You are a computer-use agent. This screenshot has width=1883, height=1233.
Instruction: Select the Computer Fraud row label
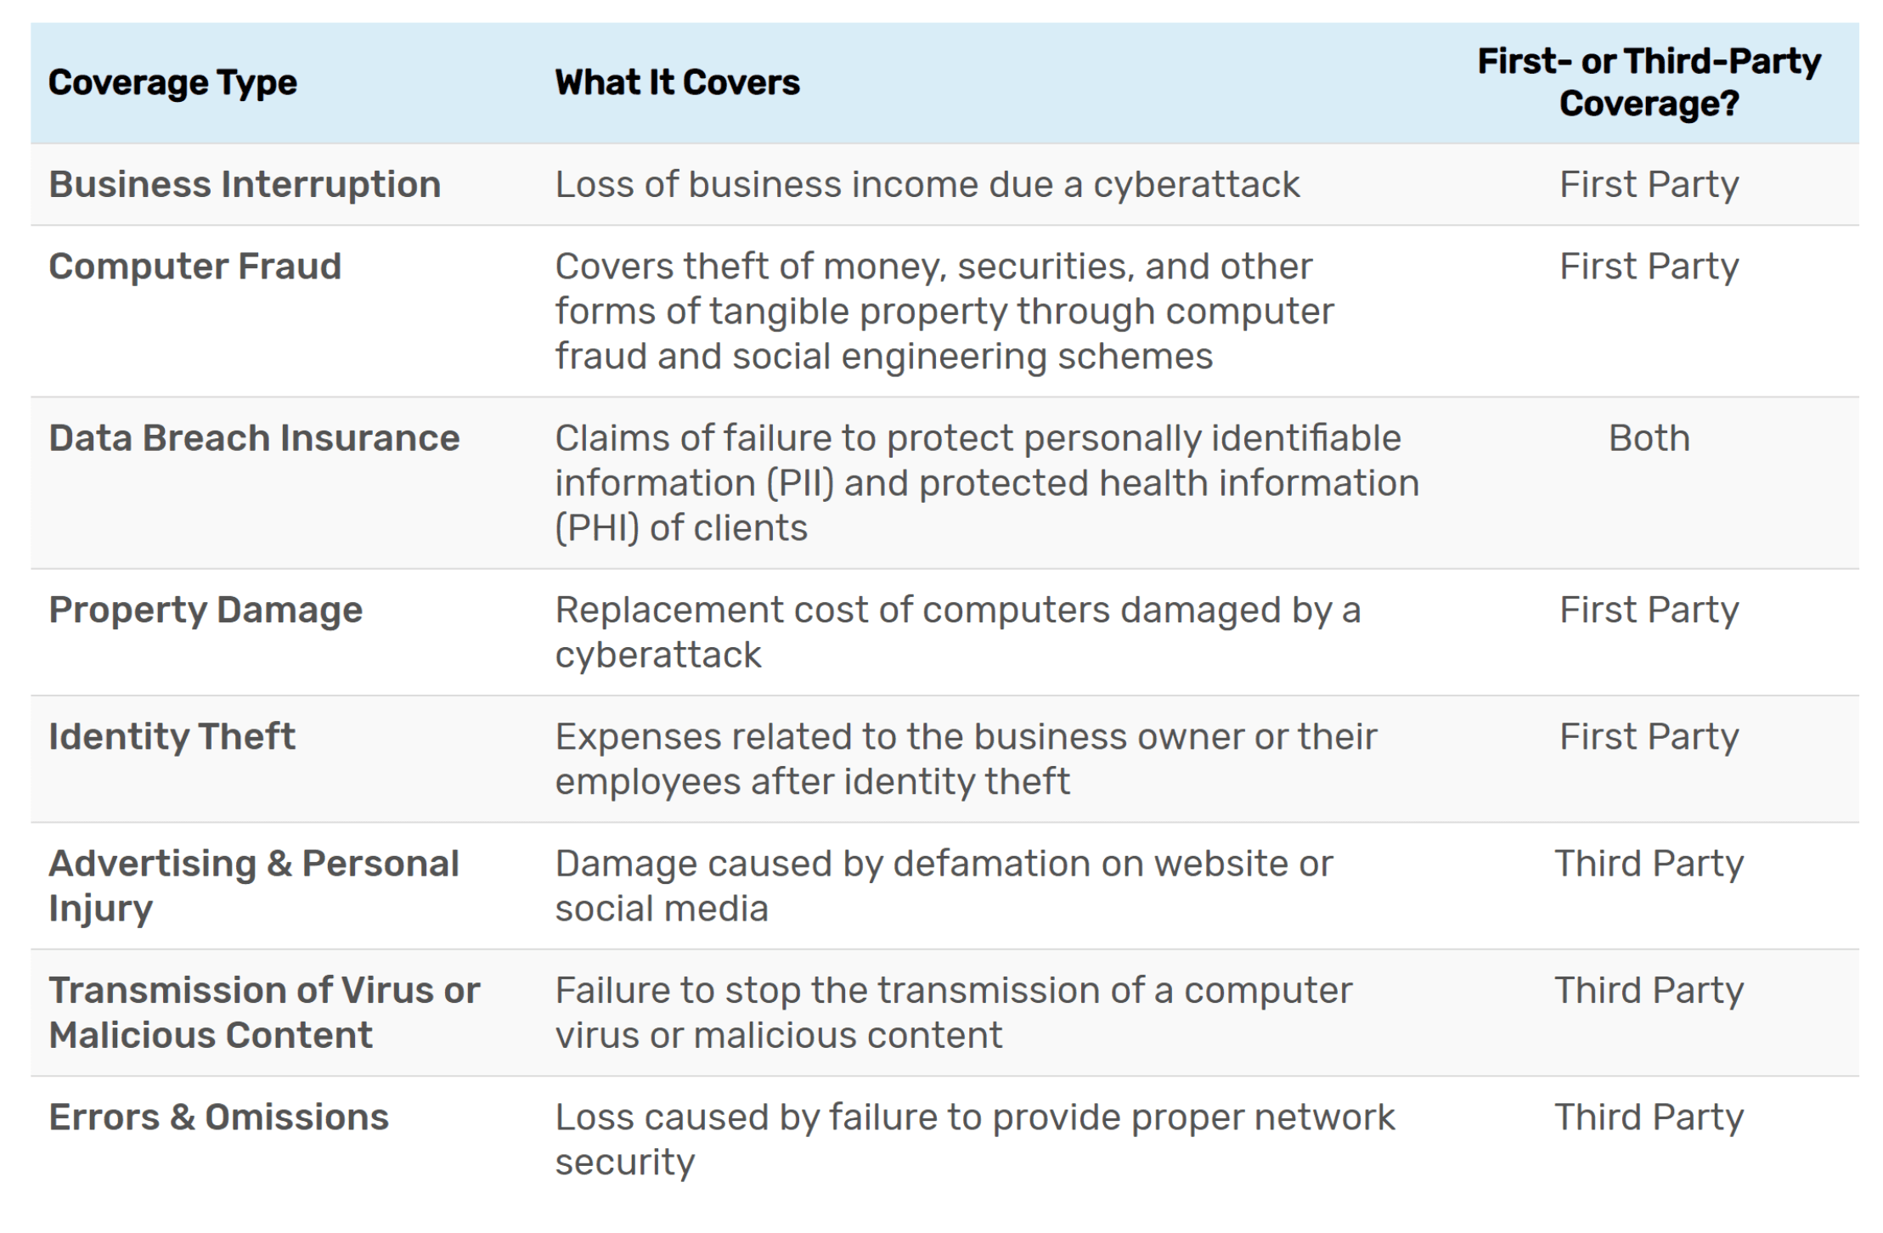coord(195,267)
